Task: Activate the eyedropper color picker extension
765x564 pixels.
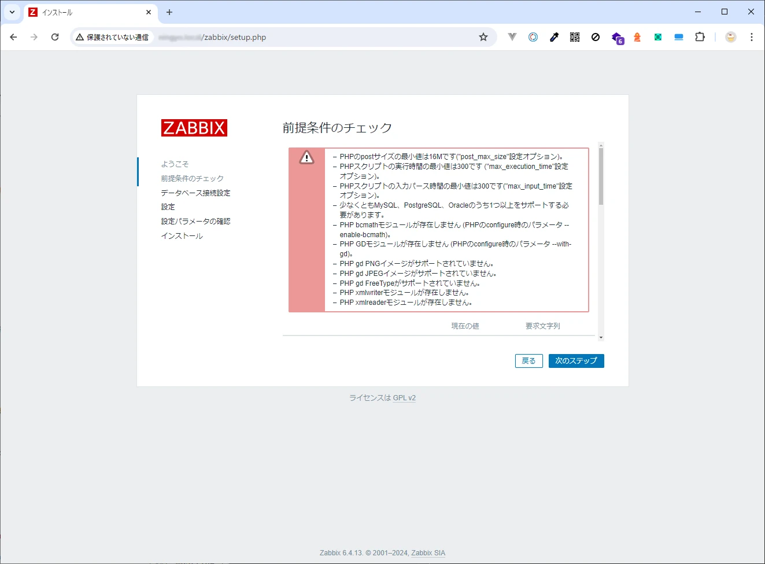Action: (x=554, y=37)
